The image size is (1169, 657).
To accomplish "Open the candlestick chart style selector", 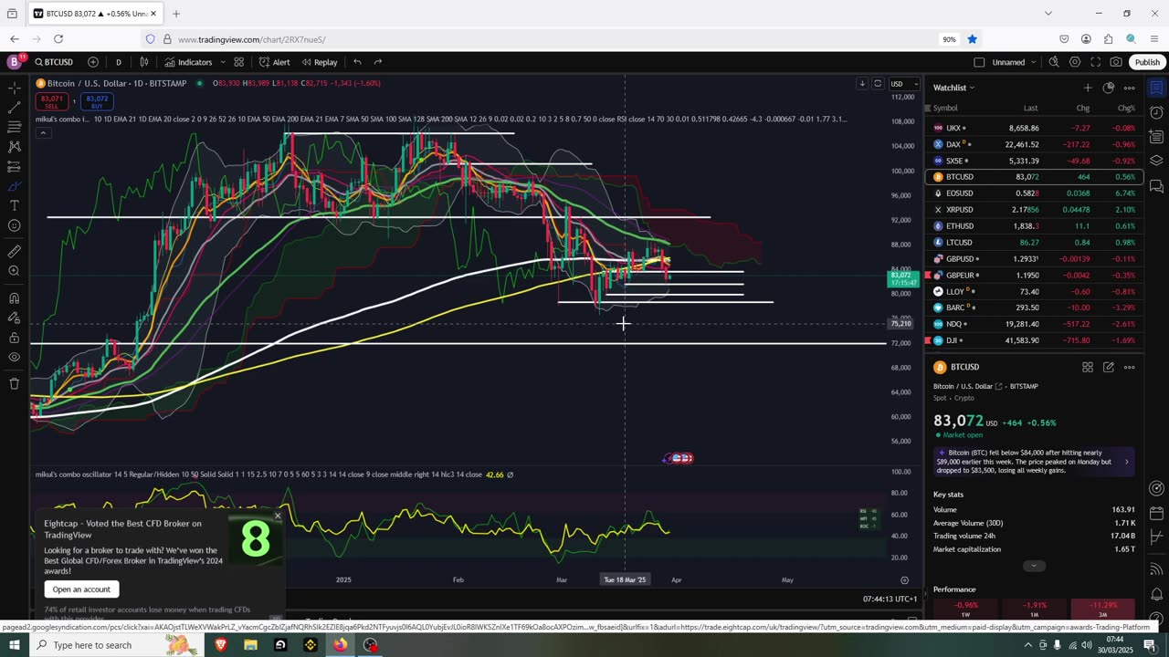I will (144, 62).
